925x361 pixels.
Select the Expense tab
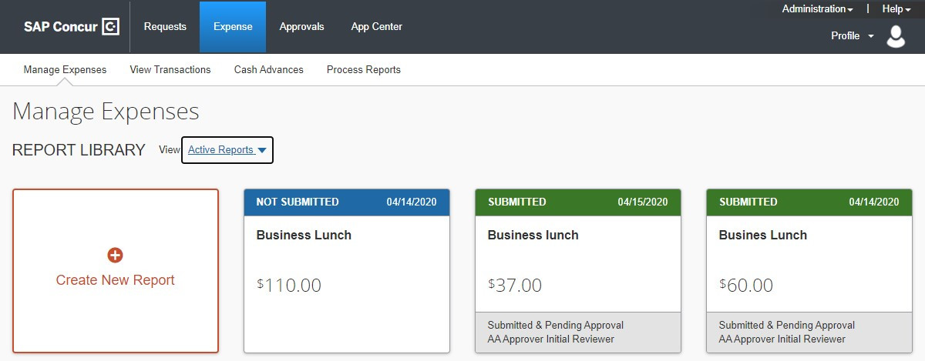point(233,27)
